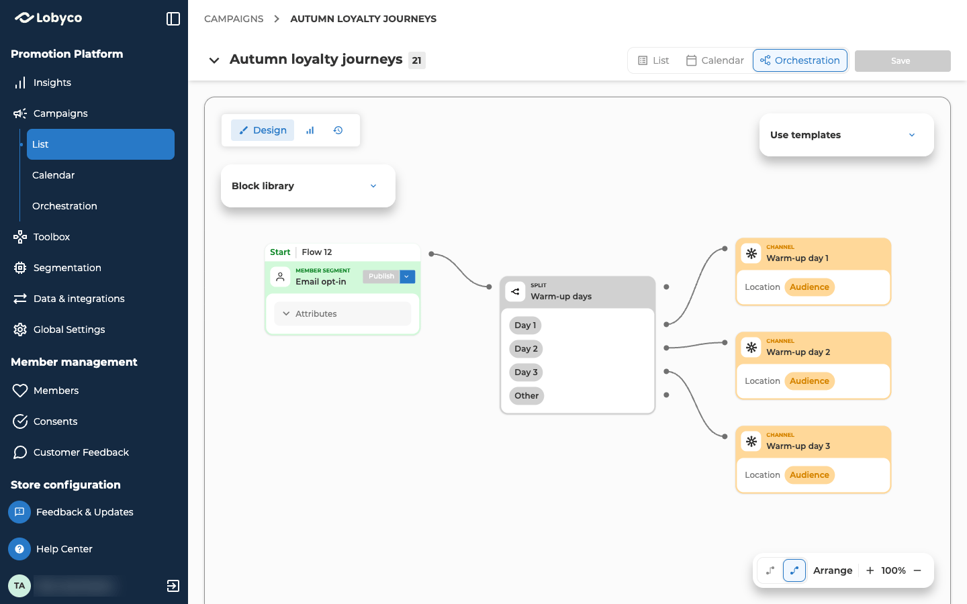Click Audience tag on Warm-up day 1
The height and width of the screenshot is (604, 967).
click(x=809, y=287)
